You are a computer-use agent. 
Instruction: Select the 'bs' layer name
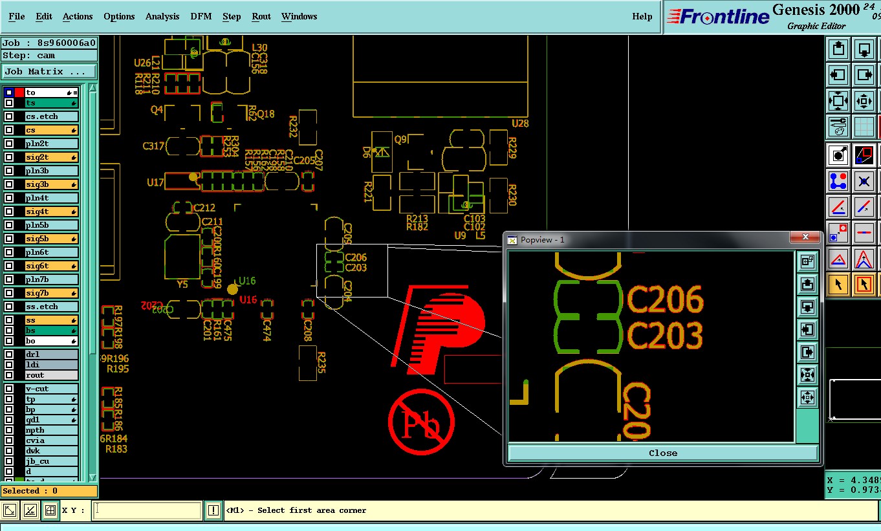point(51,331)
